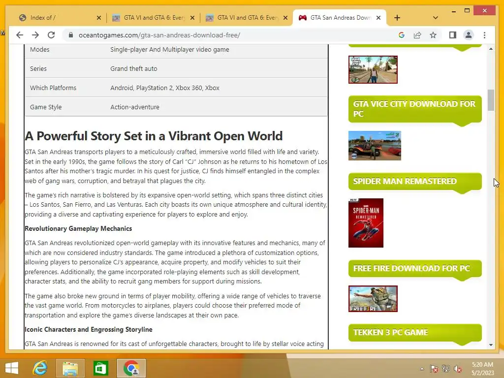
Task: Open Chrome's three-dot menu
Action: (x=484, y=35)
